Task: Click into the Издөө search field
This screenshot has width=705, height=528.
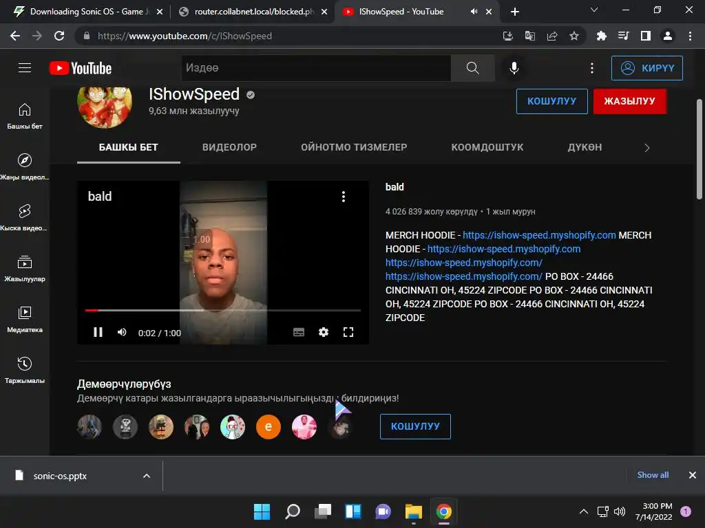Action: 316,68
